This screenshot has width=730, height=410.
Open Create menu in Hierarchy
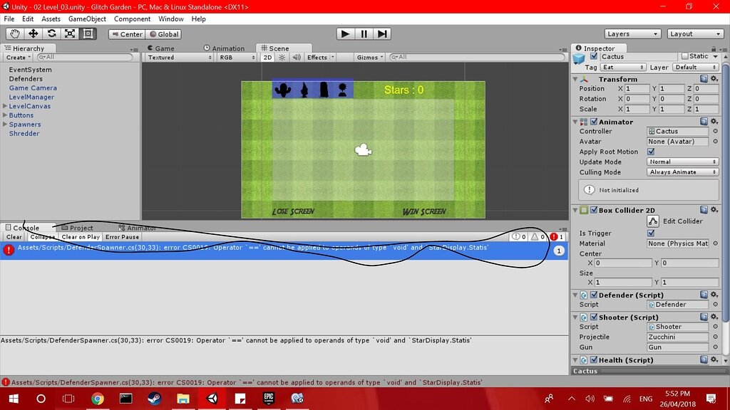(x=18, y=57)
